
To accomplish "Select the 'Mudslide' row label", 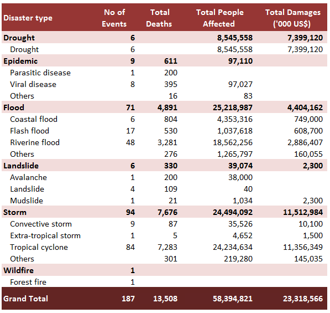I will [x=27, y=201].
